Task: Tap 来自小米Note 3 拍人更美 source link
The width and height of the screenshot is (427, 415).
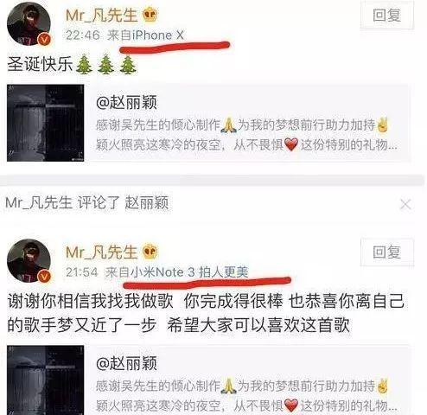Action: (176, 272)
